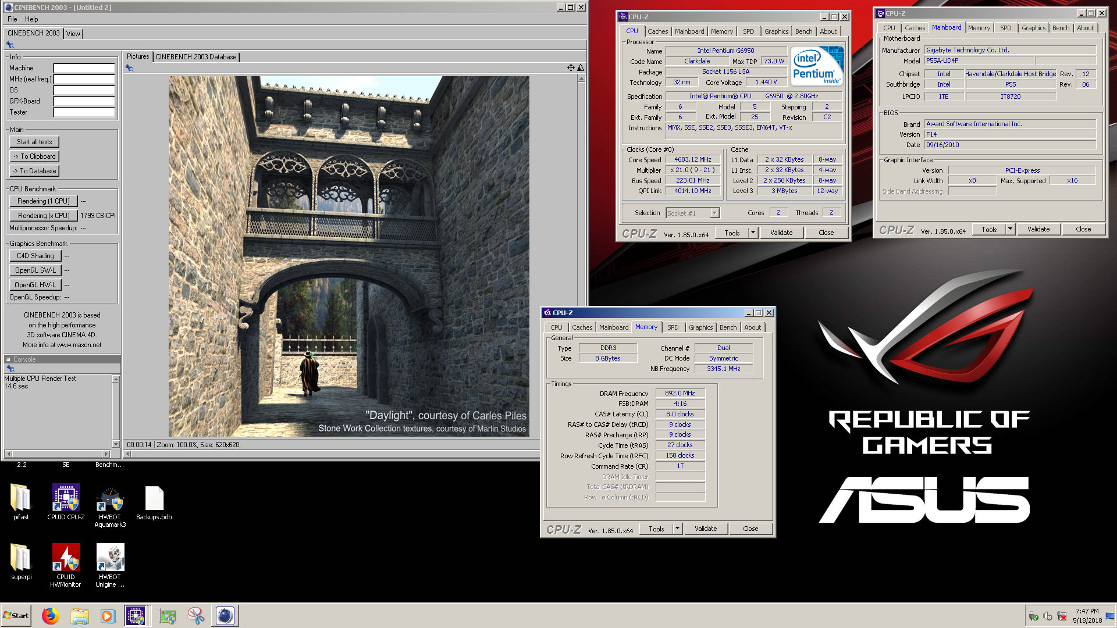1117x628 pixels.
Task: Run Rendering (x CPU) benchmark
Action: click(x=44, y=216)
